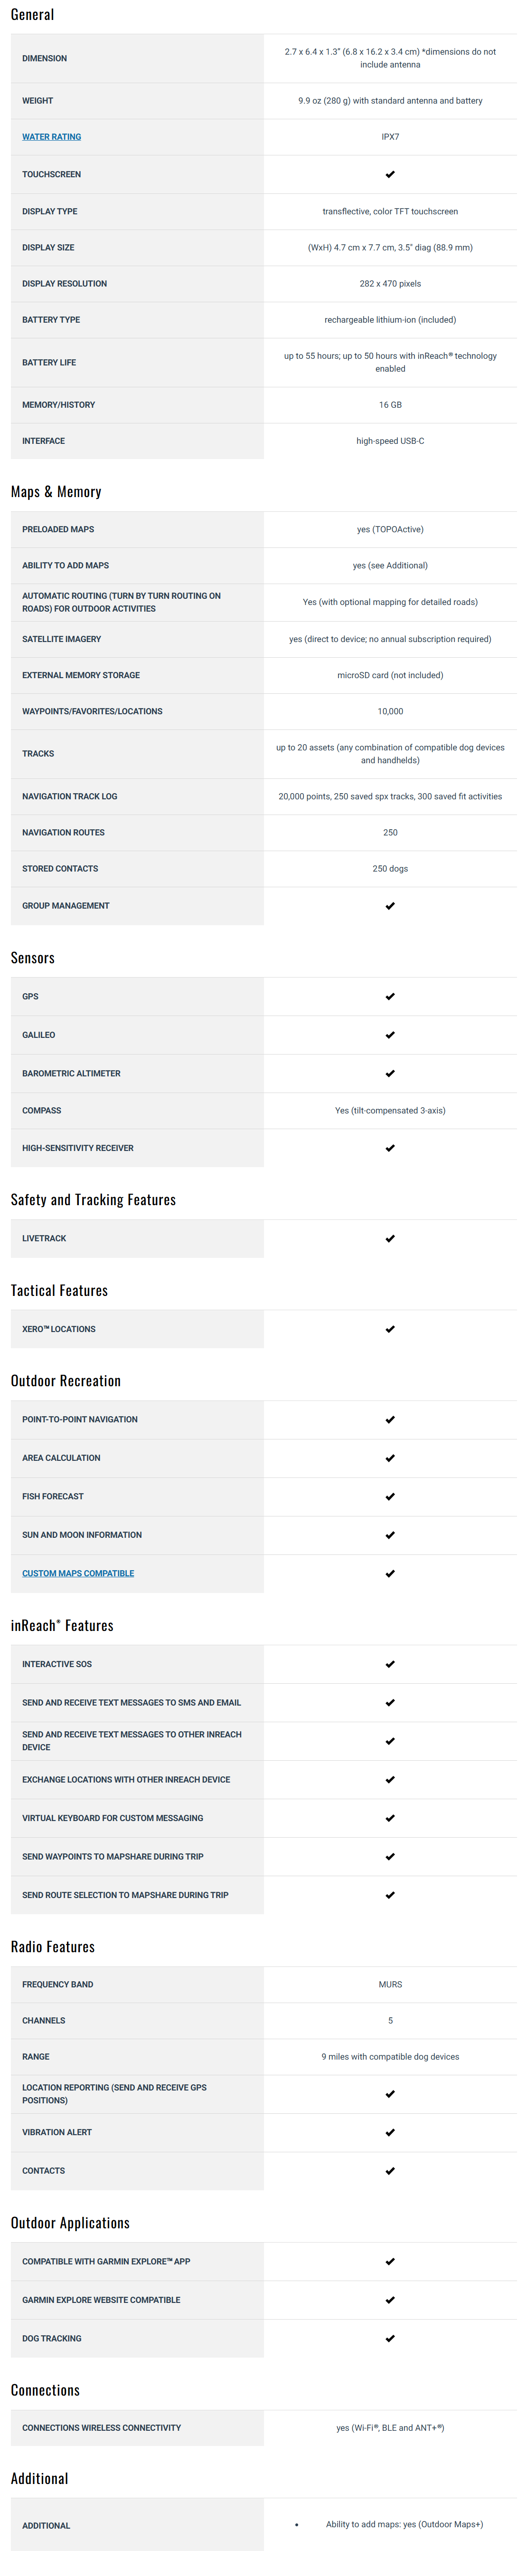Click the LiveTrack checkmark icon

click(x=390, y=1239)
